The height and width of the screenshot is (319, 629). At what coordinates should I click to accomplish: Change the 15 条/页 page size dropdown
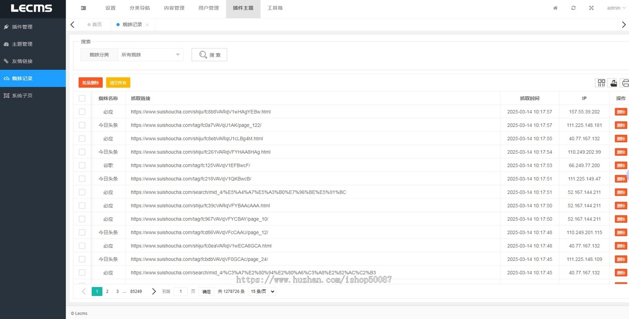click(262, 292)
